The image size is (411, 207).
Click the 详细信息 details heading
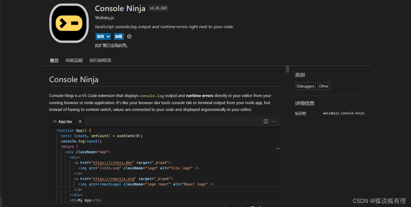tap(305, 103)
